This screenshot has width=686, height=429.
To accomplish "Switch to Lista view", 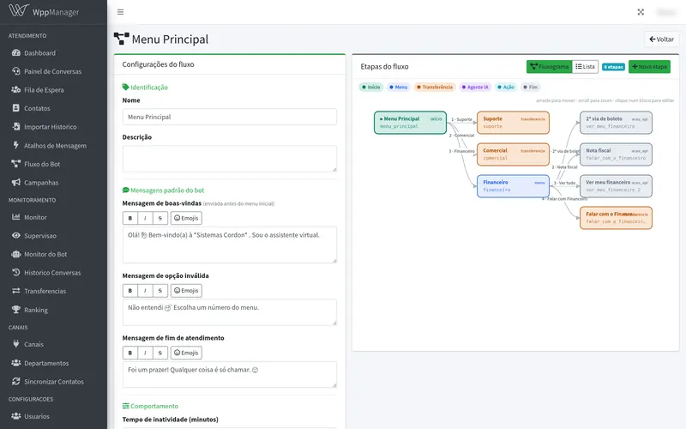I will click(585, 67).
